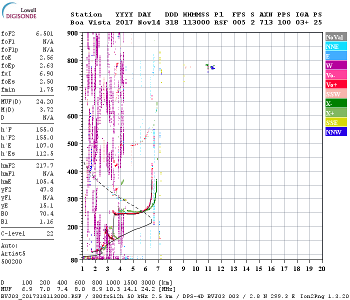Select the NoVal legend swatch
The width and height of the screenshot is (350, 300).
pos(335,37)
